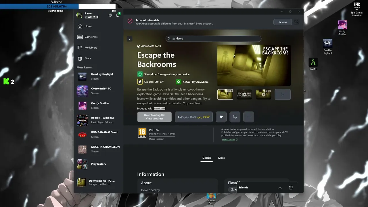Open the devices icon beside the bell
The height and width of the screenshot is (207, 368).
(x=110, y=15)
